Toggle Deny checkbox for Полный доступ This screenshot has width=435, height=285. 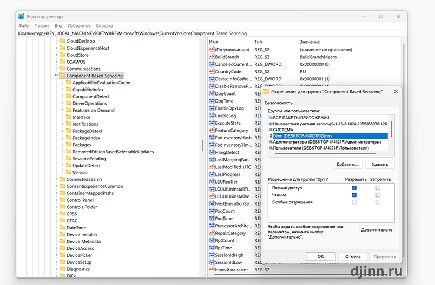click(378, 188)
